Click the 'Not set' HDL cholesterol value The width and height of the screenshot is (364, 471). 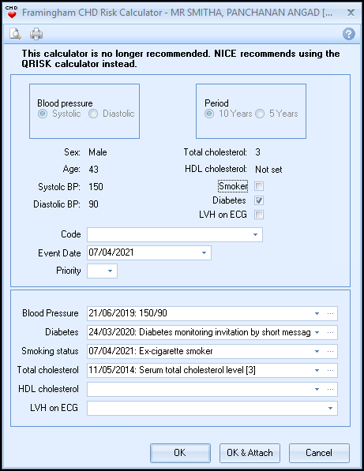click(268, 170)
